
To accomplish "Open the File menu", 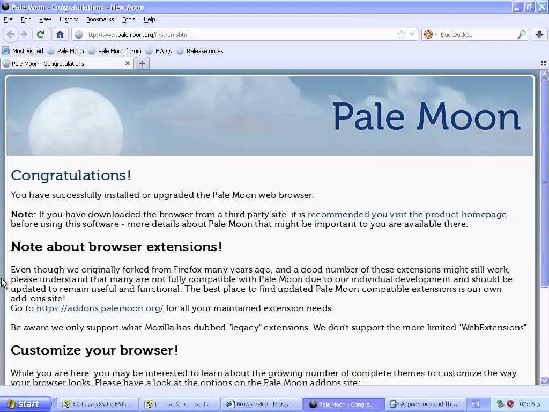I will [8, 19].
